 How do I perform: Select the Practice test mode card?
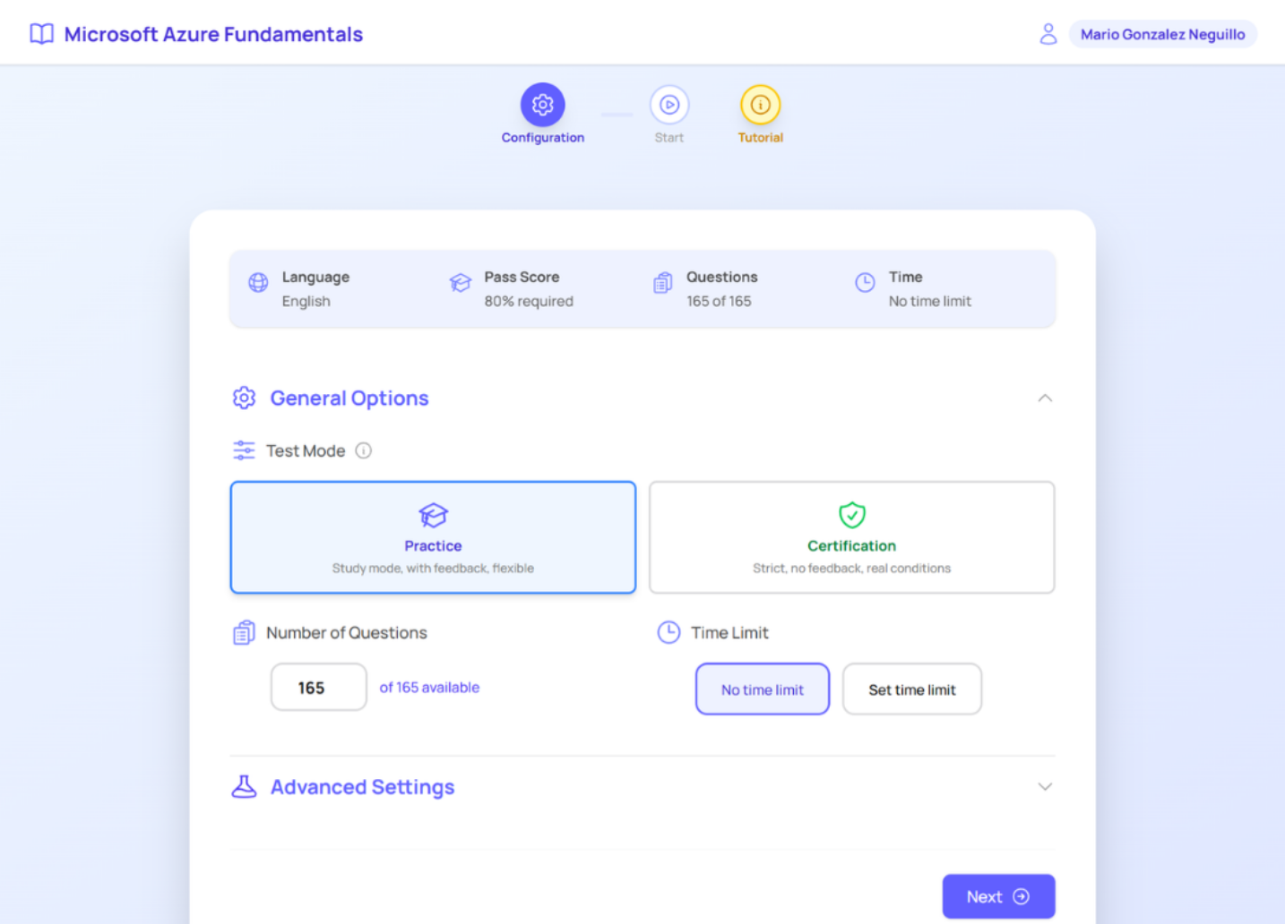433,537
